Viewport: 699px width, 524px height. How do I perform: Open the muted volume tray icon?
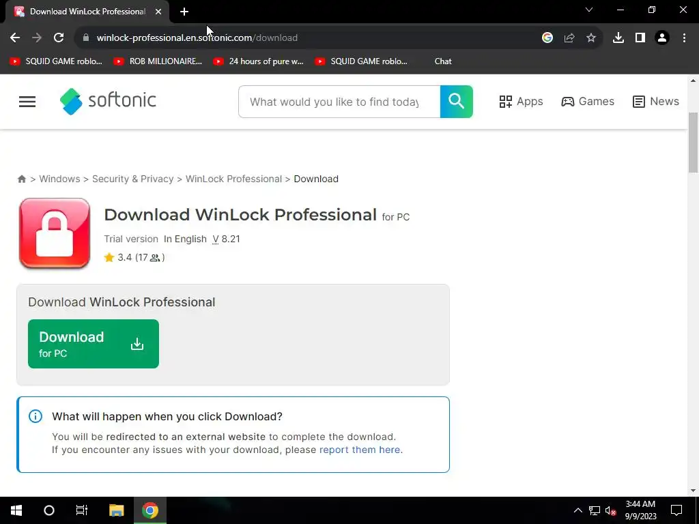611,510
